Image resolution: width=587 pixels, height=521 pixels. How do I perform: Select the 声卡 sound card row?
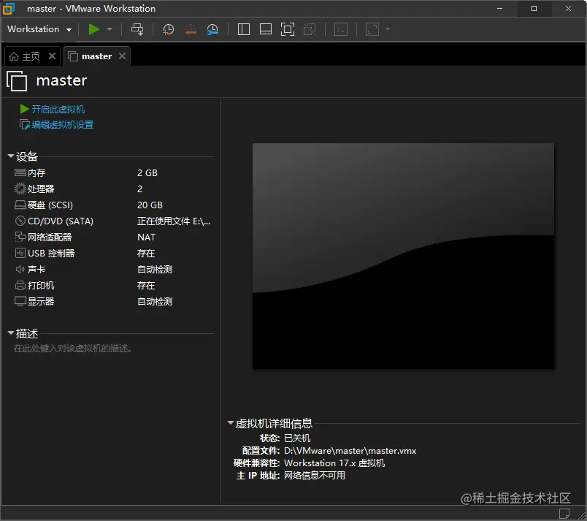pos(112,270)
